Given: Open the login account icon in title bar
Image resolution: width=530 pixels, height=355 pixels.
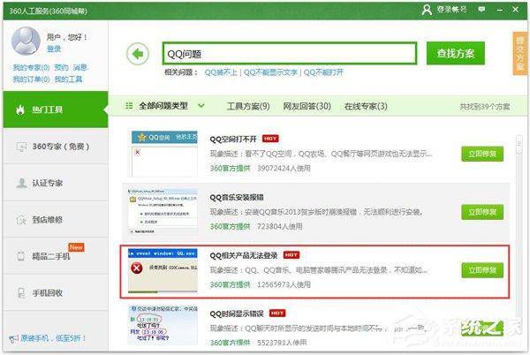Looking at the screenshot, I should (427, 10).
